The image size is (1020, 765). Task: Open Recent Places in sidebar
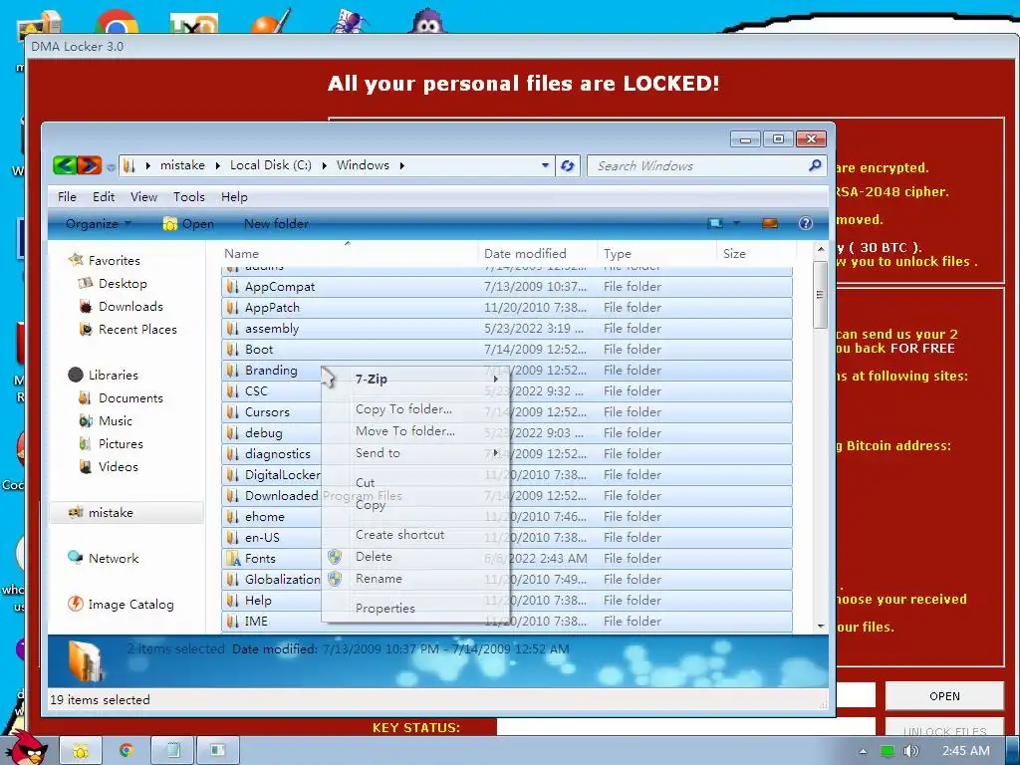pyautogui.click(x=137, y=329)
